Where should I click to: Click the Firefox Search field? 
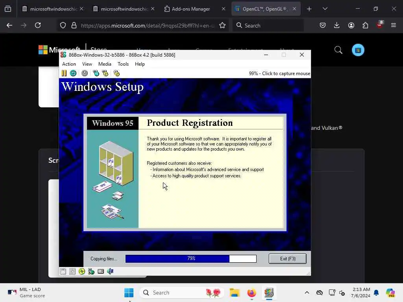point(268,26)
